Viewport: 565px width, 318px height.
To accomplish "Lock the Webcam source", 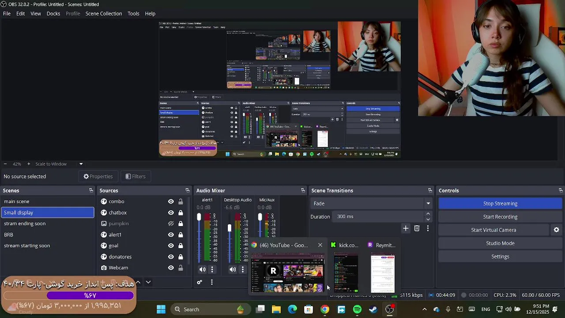I will click(x=181, y=268).
